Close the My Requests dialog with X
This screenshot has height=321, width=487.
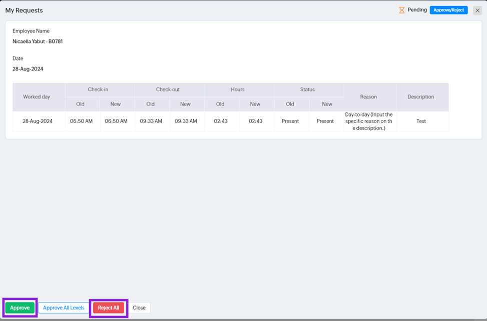pos(477,10)
